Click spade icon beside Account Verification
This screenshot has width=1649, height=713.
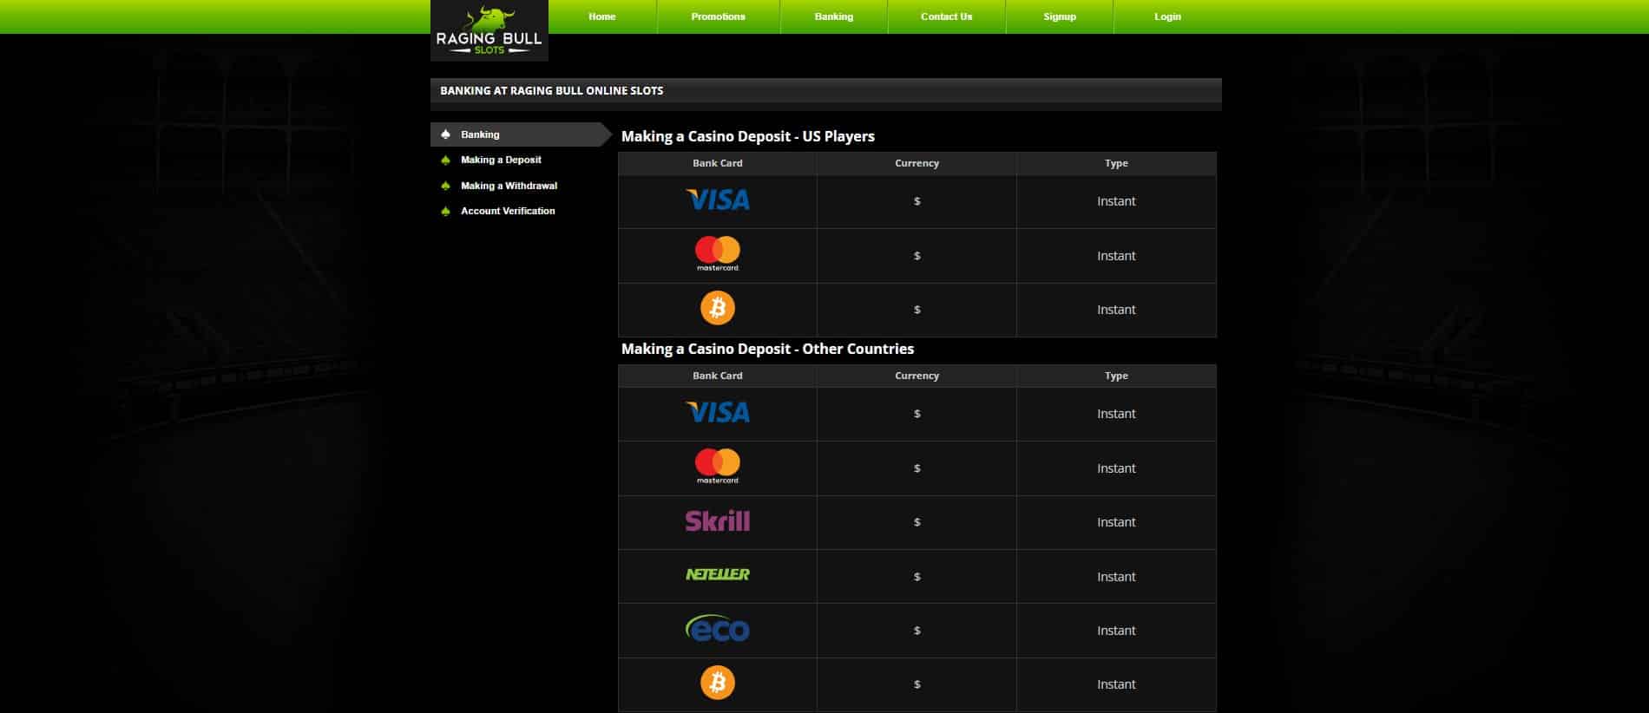(446, 211)
